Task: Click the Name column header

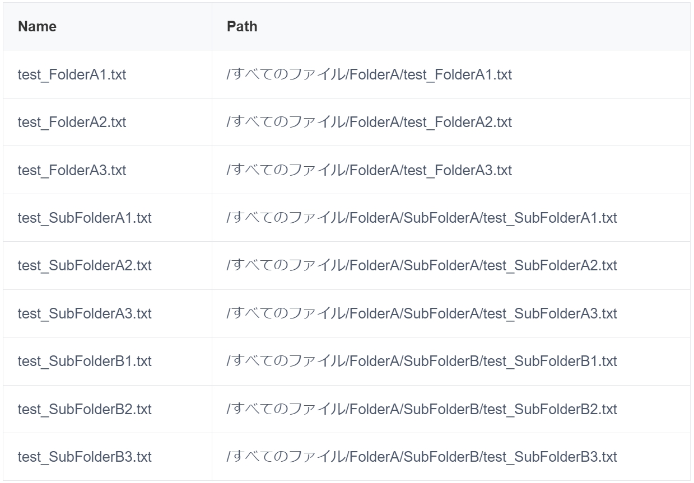Action: click(x=37, y=27)
